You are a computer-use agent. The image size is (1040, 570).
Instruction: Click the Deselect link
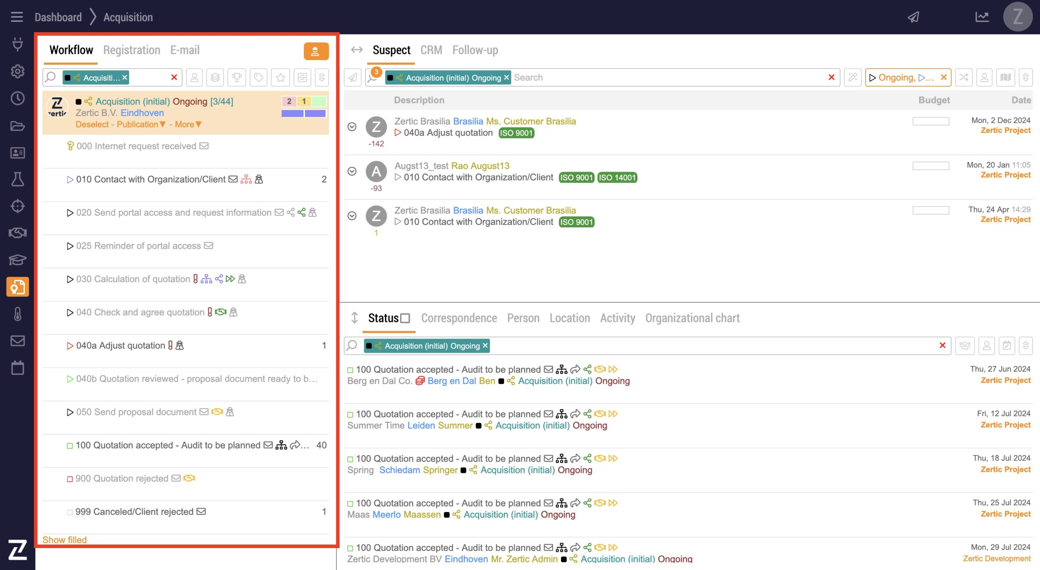coord(92,125)
